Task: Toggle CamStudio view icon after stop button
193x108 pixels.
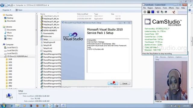Action: 158,12
